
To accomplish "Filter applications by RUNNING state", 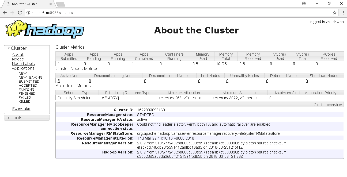I will coord(27,90).
